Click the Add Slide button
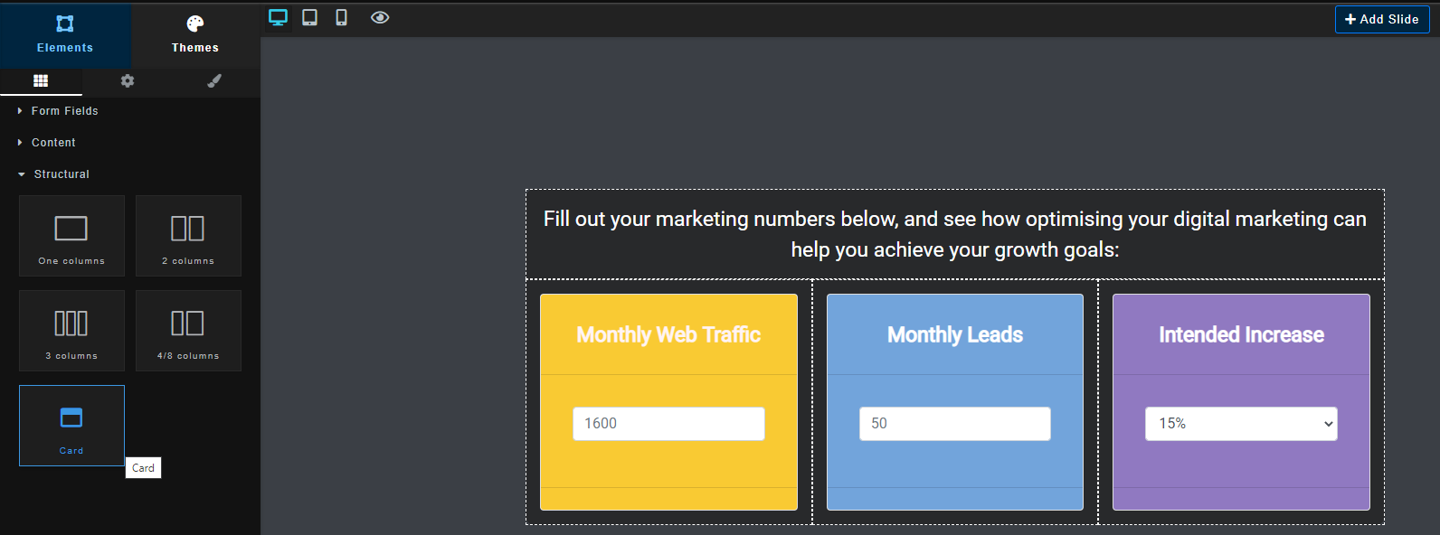Screen dimensions: 1440x535 coord(1382,19)
